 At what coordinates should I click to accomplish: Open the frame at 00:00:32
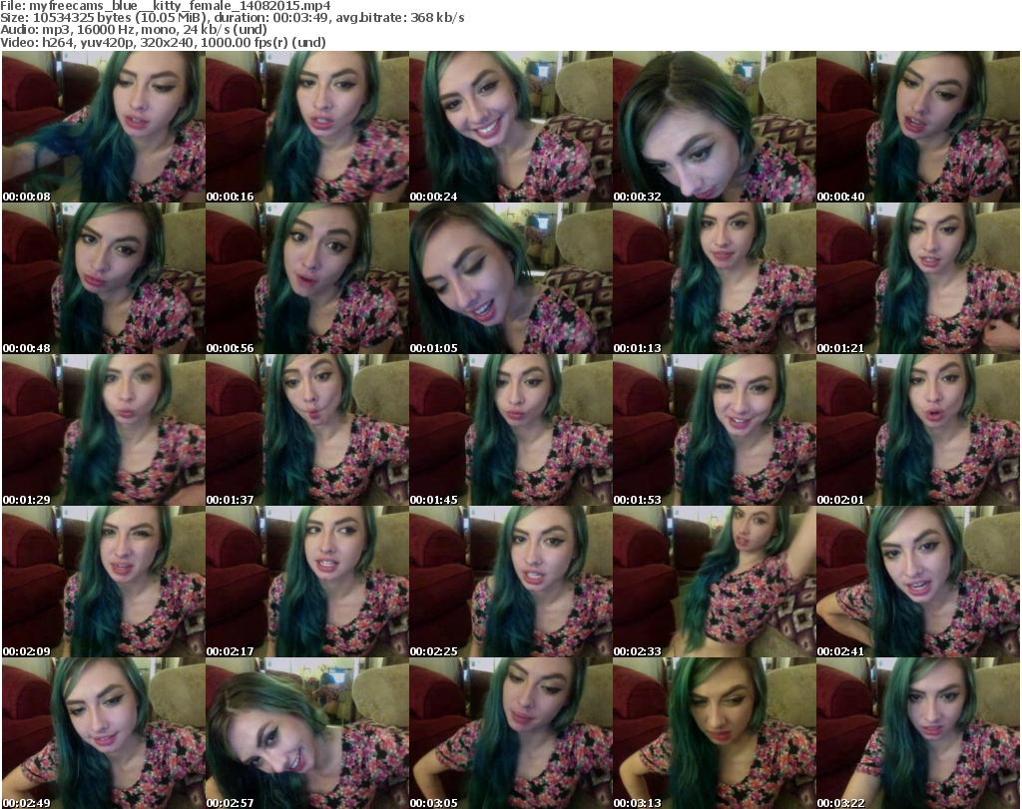[715, 127]
